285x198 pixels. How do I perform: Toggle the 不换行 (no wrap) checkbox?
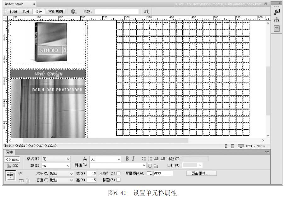point(118,173)
